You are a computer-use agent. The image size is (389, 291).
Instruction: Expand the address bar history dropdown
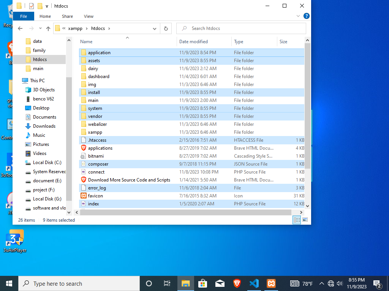tap(155, 28)
